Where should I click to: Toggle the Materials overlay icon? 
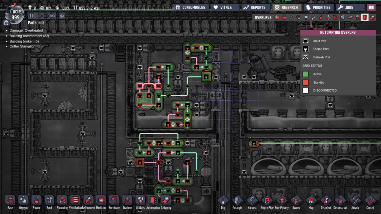pos(299,17)
